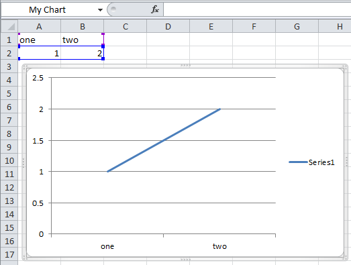Select row 13 header

(9, 201)
